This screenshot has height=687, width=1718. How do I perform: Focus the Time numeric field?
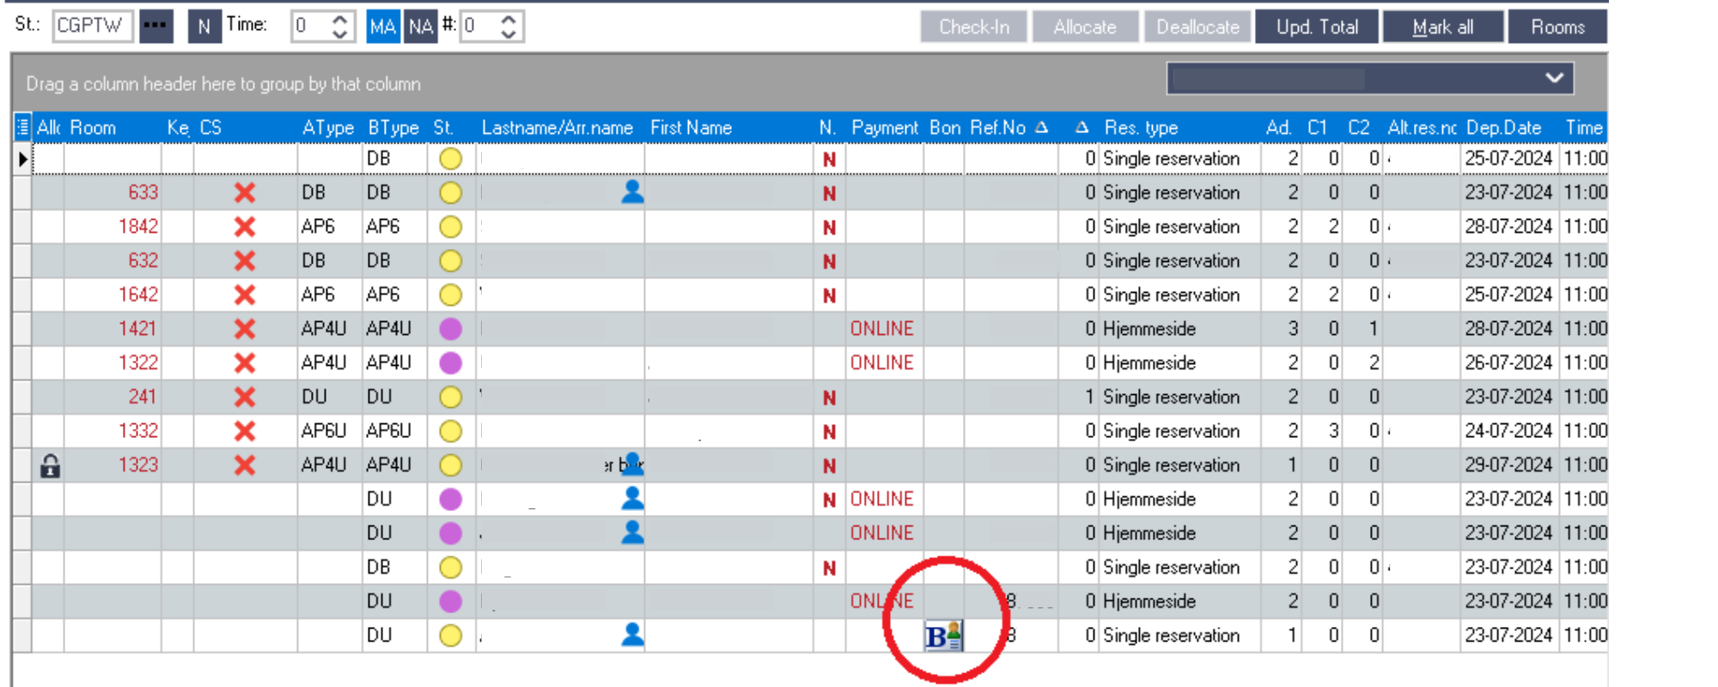coord(310,26)
